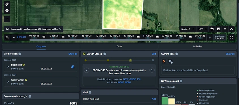
Task: Edit the growth stages
Action: [x=154, y=54]
